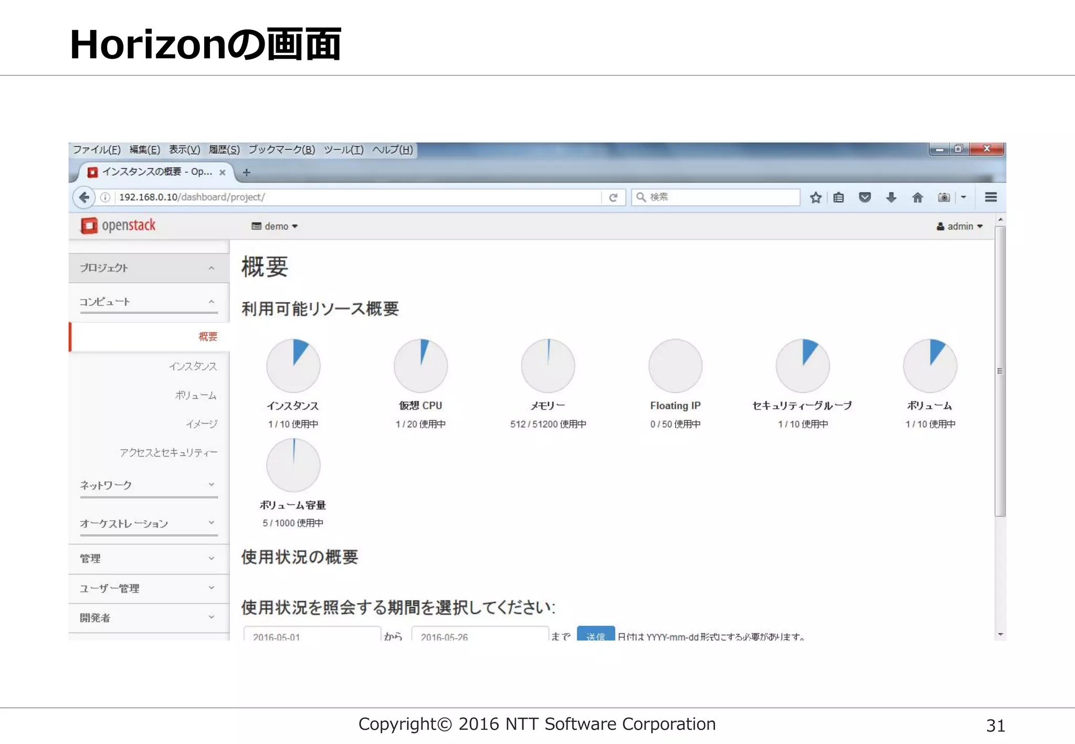Screen dimensions: 1075x744
Task: Click the 0 / 50 使用中 text
Action: coord(675,424)
